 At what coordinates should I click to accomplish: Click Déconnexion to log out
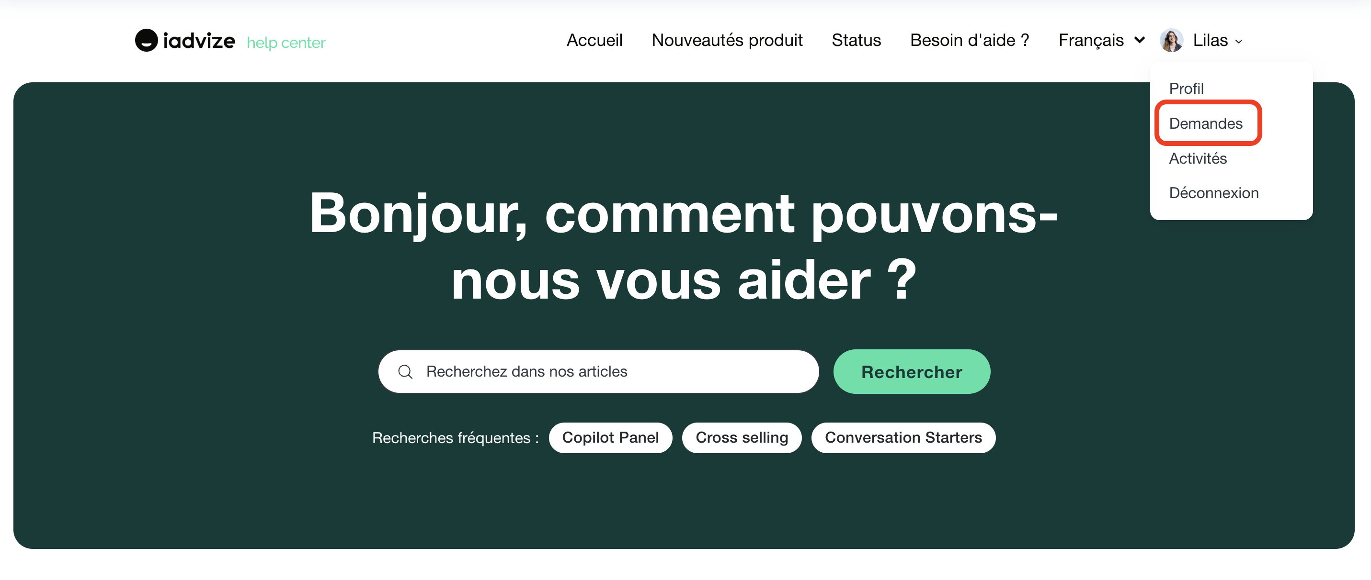point(1213,193)
